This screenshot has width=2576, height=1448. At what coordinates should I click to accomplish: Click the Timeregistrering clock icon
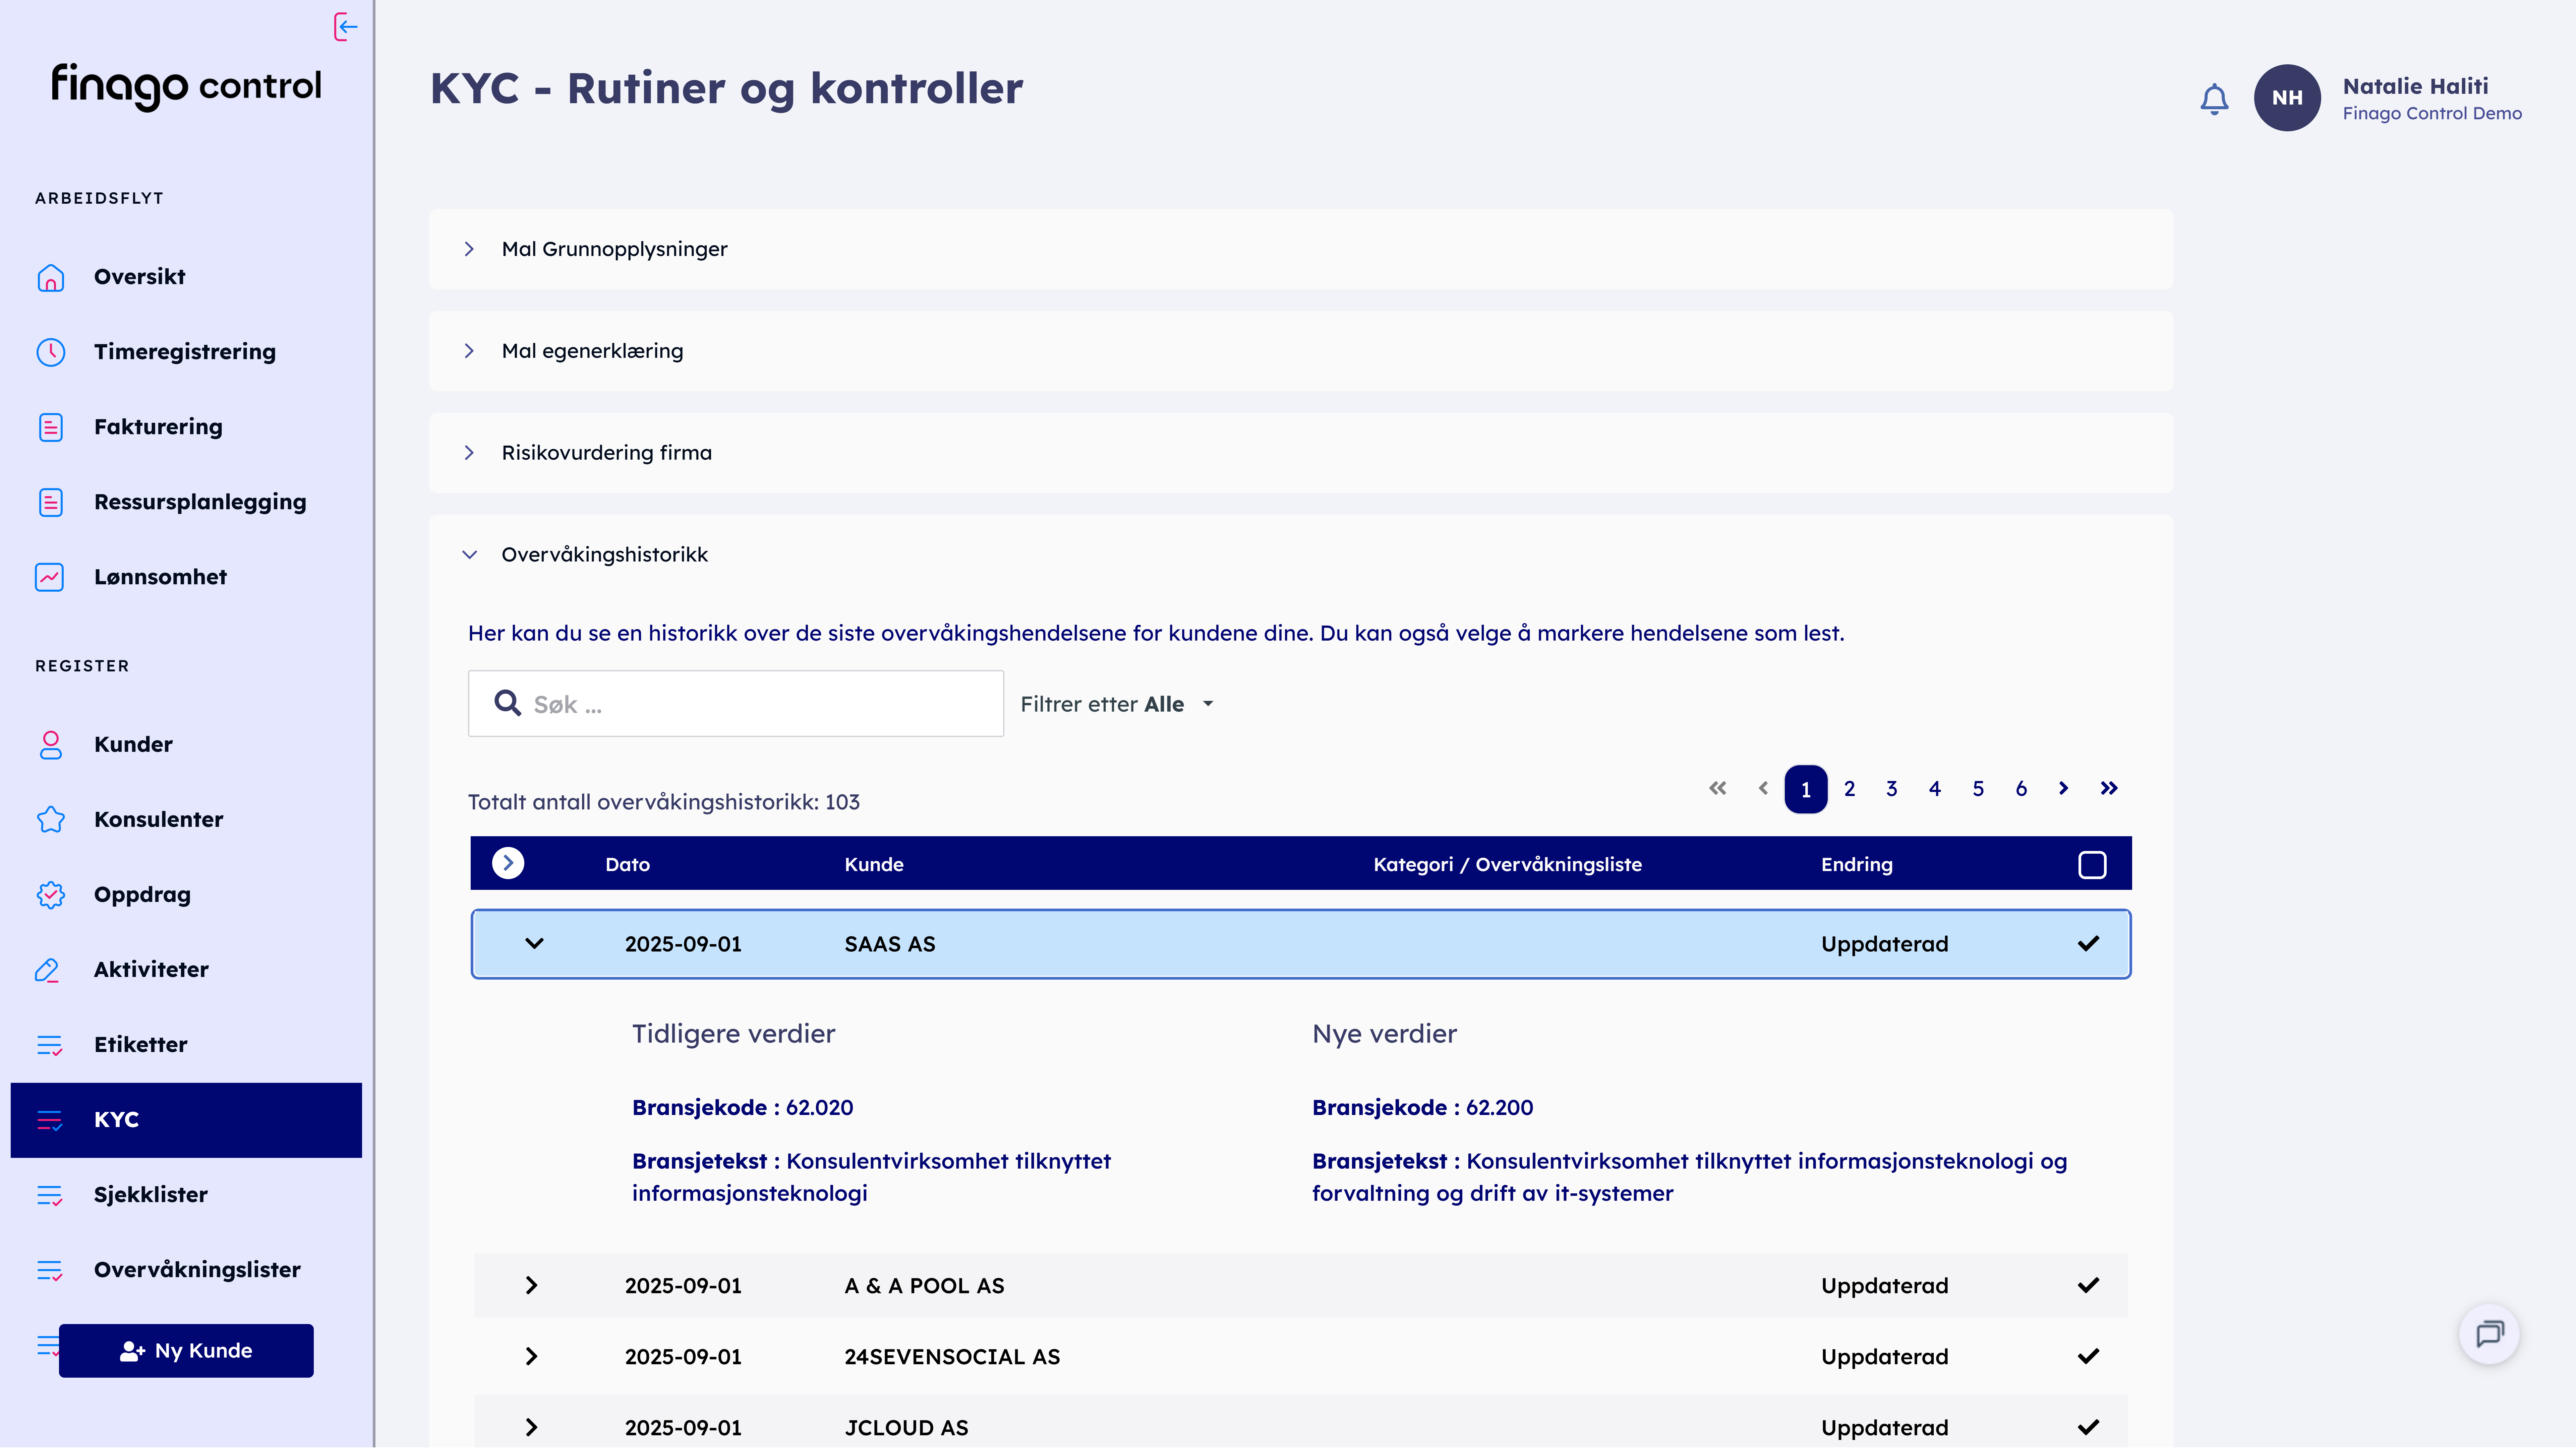click(x=50, y=352)
